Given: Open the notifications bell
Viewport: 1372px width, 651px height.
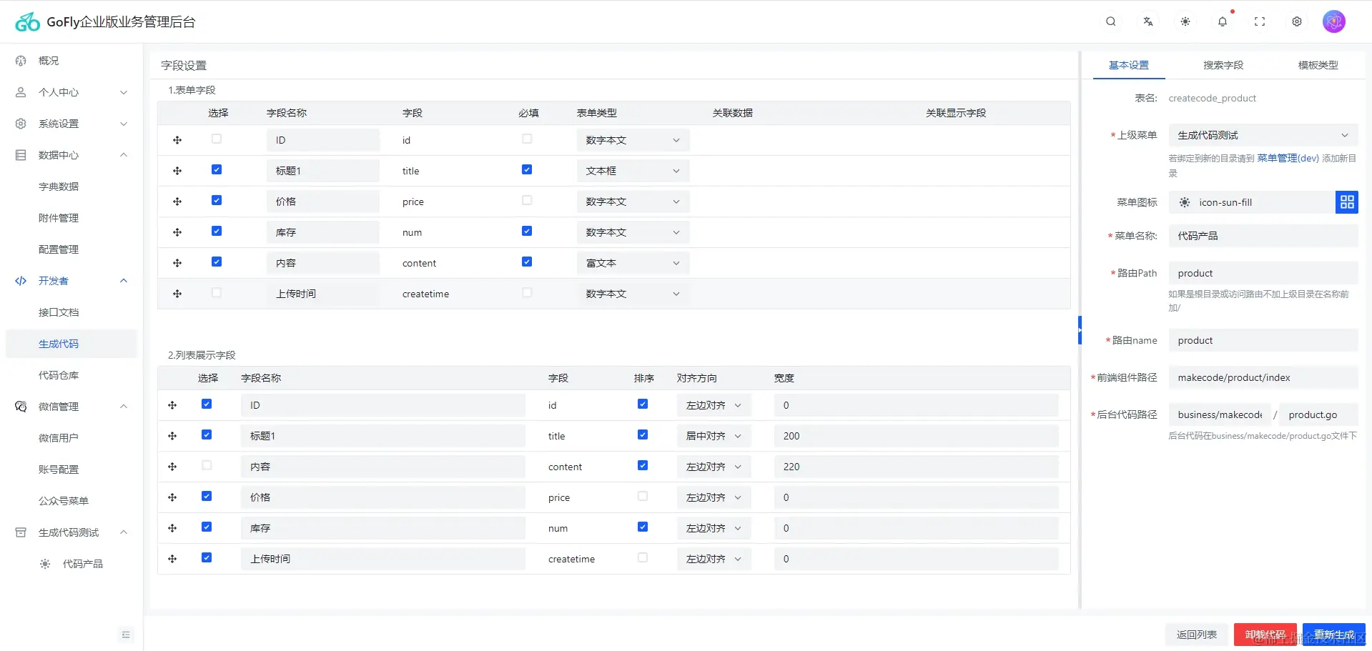Looking at the screenshot, I should 1223,21.
